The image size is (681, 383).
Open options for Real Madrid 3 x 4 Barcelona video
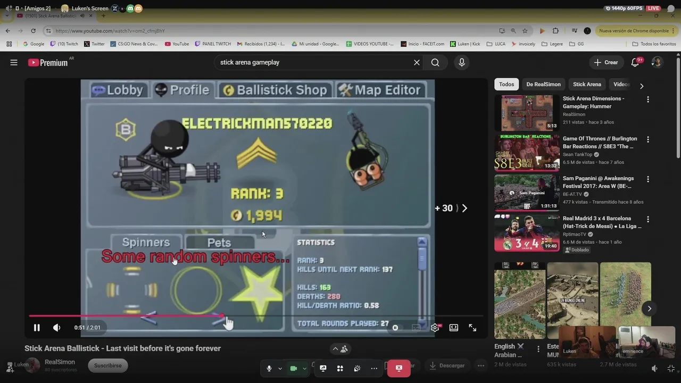[647, 219]
